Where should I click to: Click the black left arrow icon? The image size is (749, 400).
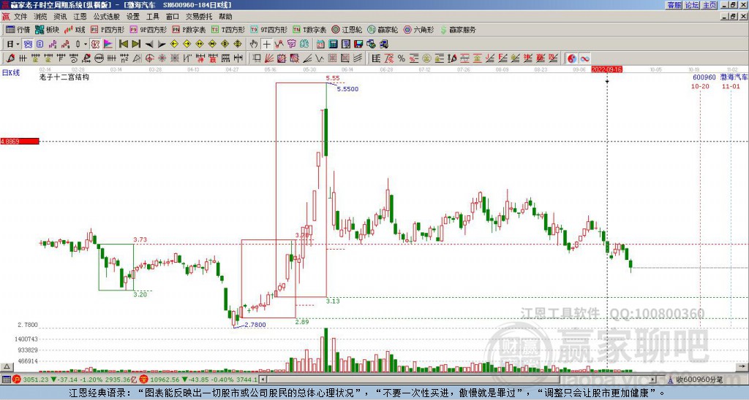(x=149, y=45)
